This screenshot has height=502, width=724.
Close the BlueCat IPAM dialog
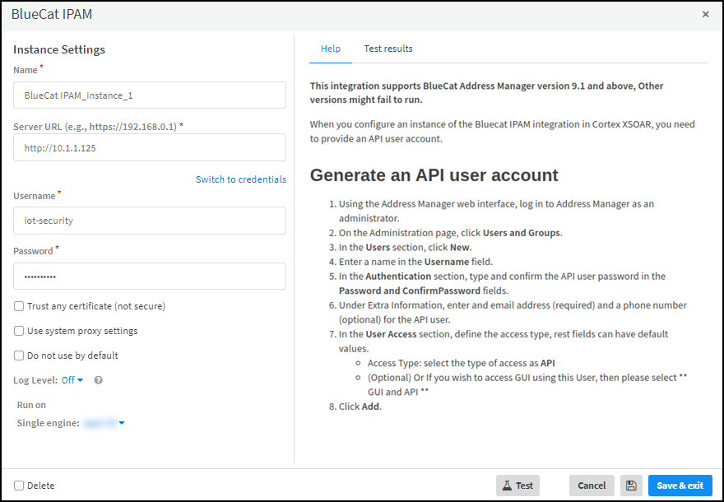tap(705, 15)
